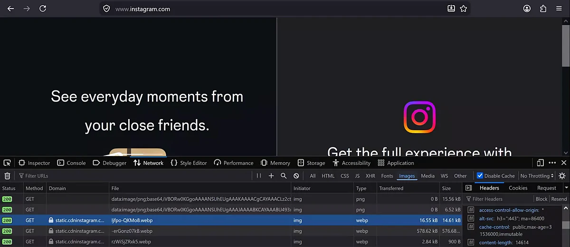This screenshot has width=570, height=247.
Task: Show more details tabs dropdown arrow
Action: [x=566, y=188]
